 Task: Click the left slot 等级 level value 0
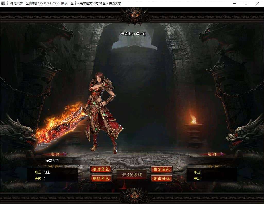(x=44, y=178)
